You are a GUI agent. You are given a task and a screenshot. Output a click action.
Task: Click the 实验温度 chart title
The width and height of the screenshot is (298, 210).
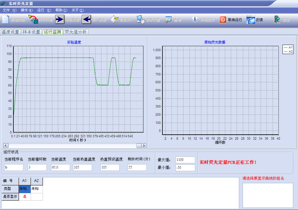coord(74,42)
